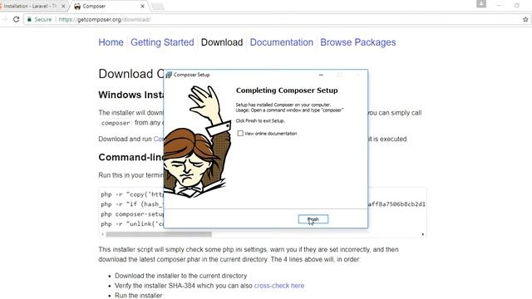Image resolution: width=532 pixels, height=299 pixels.
Task: Follow the cross-check here link
Action: coord(279,286)
